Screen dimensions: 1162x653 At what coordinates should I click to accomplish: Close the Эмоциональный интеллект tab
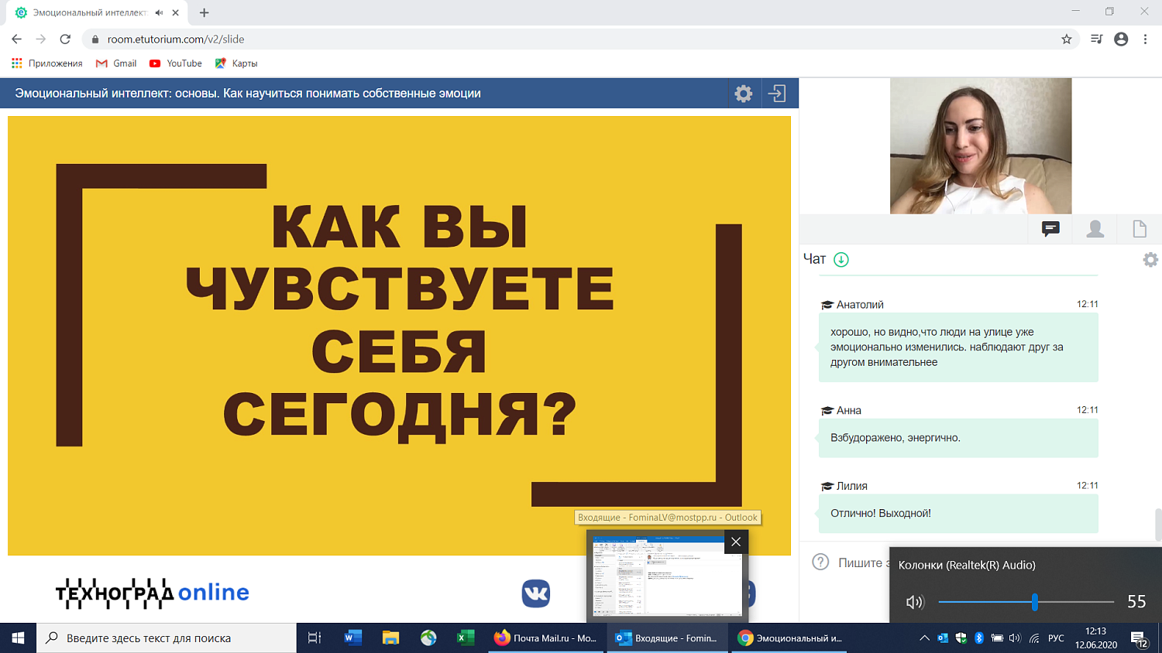tap(176, 12)
